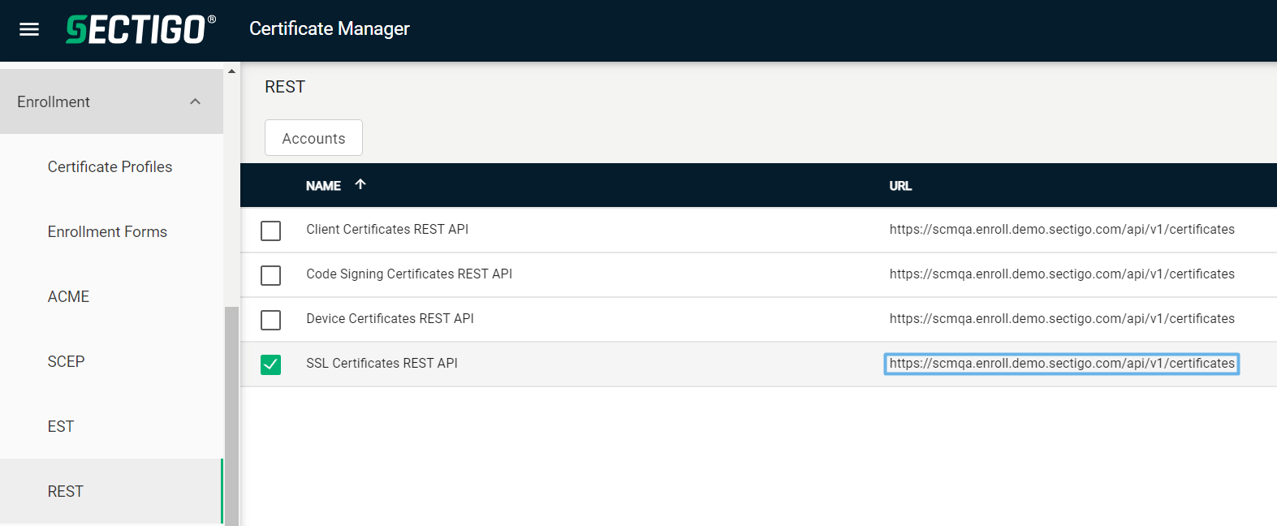Select the SSL Certificates REST API name
Viewport: 1277px width, 526px height.
pyautogui.click(x=382, y=363)
